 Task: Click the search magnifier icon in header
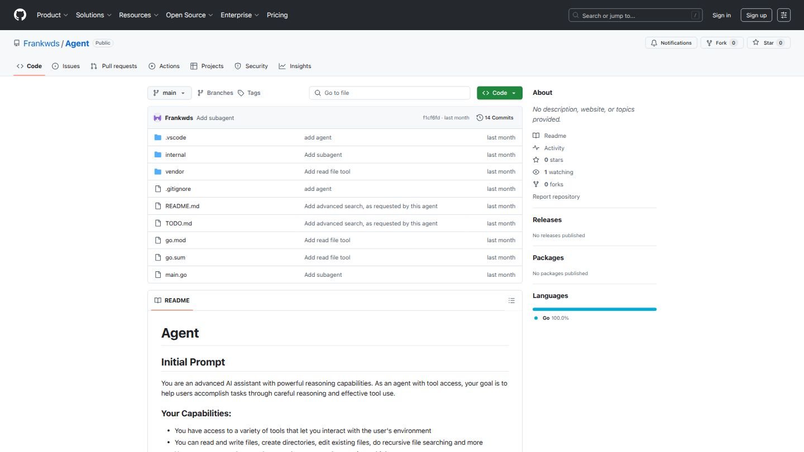(x=576, y=16)
